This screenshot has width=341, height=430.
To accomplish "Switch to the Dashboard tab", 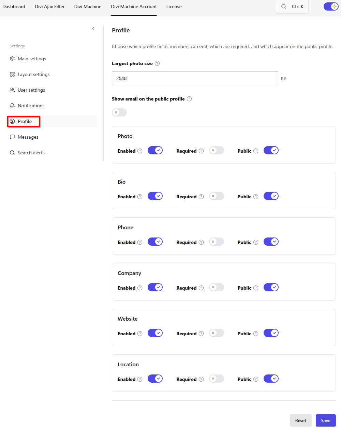I will [x=14, y=6].
